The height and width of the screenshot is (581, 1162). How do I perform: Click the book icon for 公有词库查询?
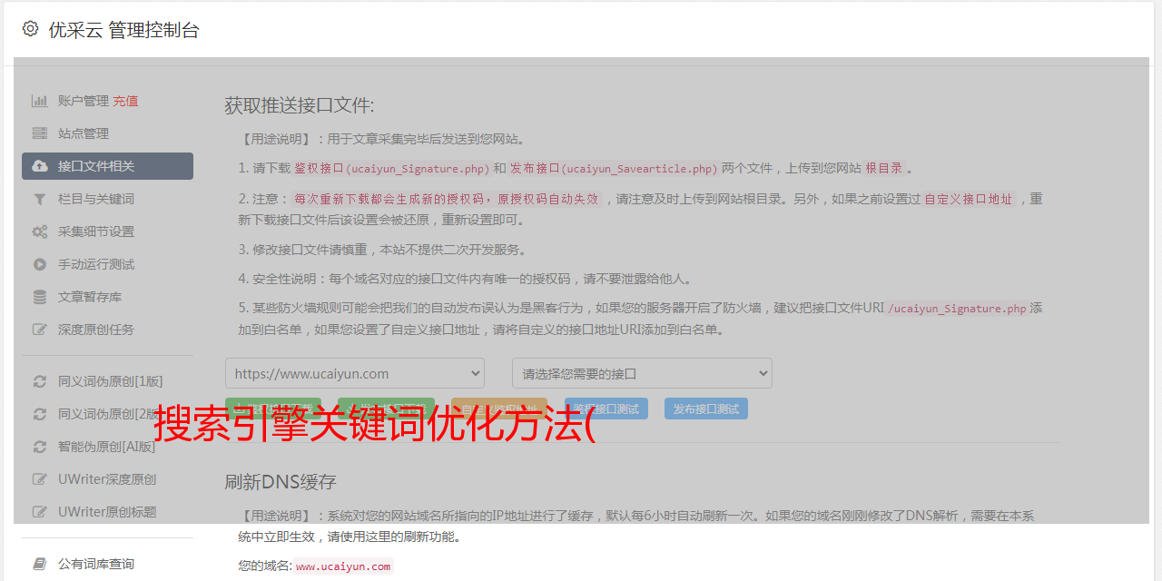click(x=40, y=564)
